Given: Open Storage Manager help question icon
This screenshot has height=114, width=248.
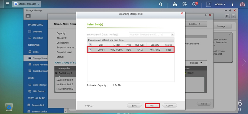Looking at the screenshot, I should pos(234,16).
